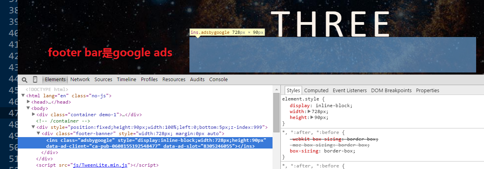Open the Network panel tab
The width and height of the screenshot is (484, 169).
[80, 80]
